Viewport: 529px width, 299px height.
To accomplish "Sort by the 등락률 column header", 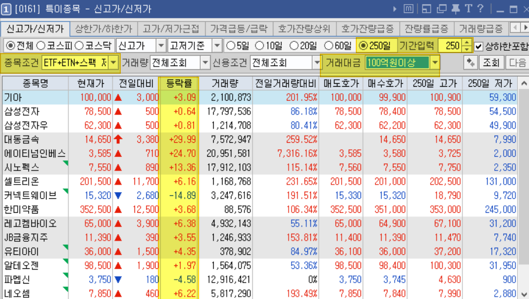I will tap(179, 84).
